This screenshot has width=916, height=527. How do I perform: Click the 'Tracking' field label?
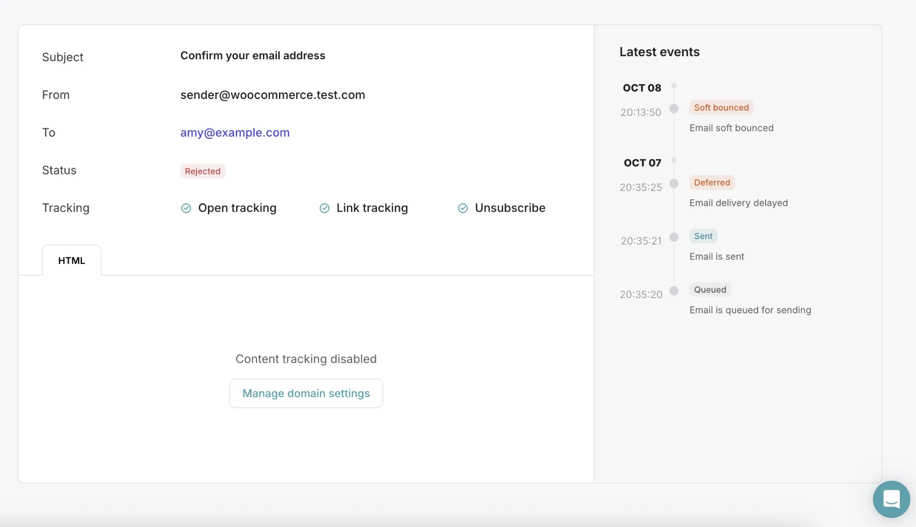[x=66, y=208]
